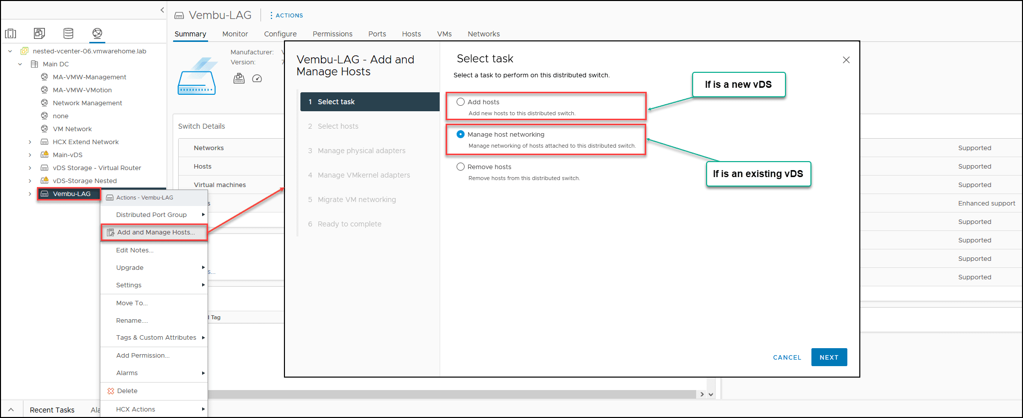Image resolution: width=1023 pixels, height=418 pixels.
Task: Open the Upgrade submenu
Action: [x=154, y=267]
